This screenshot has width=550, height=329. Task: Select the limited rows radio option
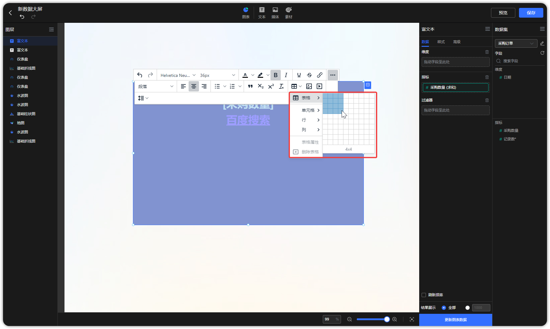pos(468,308)
